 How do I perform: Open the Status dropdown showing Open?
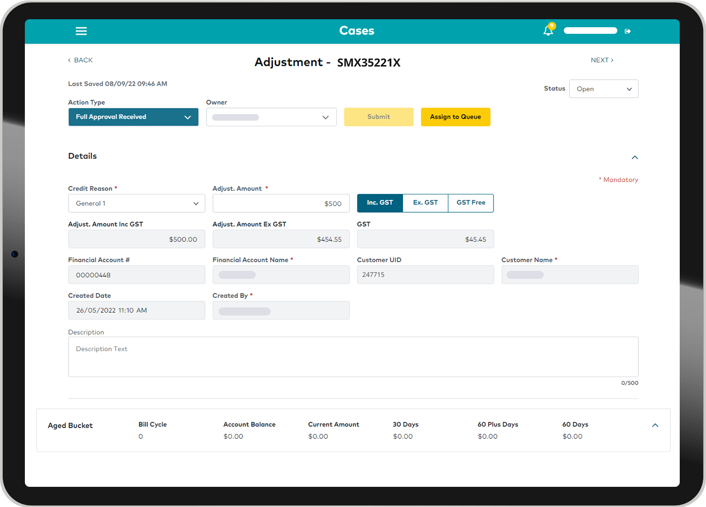coord(604,89)
